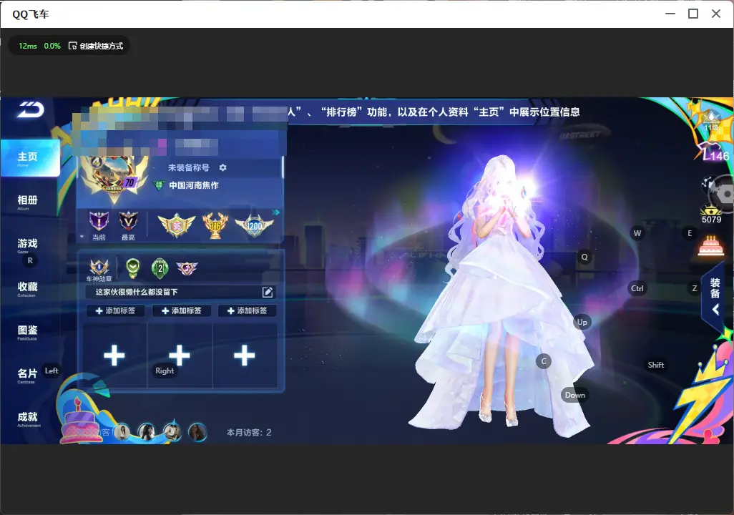Click the last 添加标签 button
This screenshot has height=515, width=734.
[x=247, y=311]
